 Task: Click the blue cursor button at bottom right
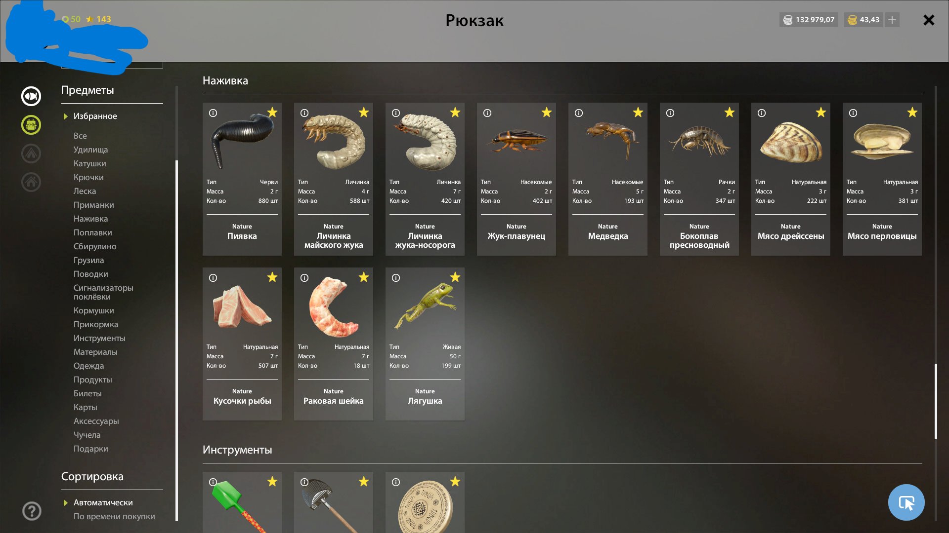coord(906,502)
